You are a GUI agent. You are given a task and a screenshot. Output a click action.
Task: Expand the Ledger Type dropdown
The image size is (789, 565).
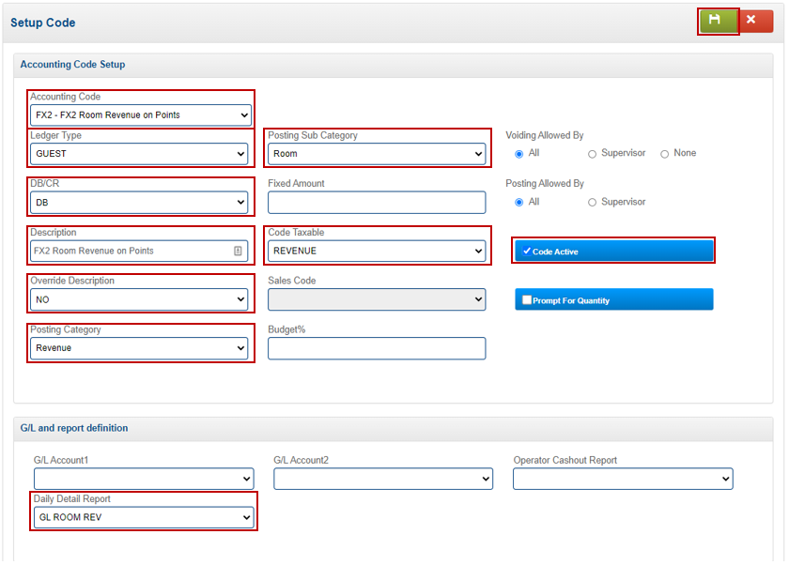pyautogui.click(x=140, y=154)
